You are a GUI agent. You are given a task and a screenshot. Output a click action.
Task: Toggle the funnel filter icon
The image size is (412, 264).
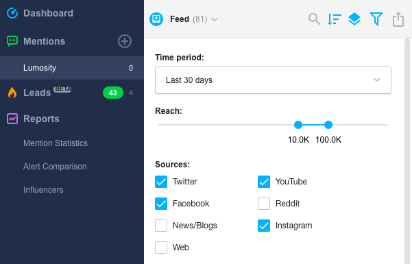point(376,19)
